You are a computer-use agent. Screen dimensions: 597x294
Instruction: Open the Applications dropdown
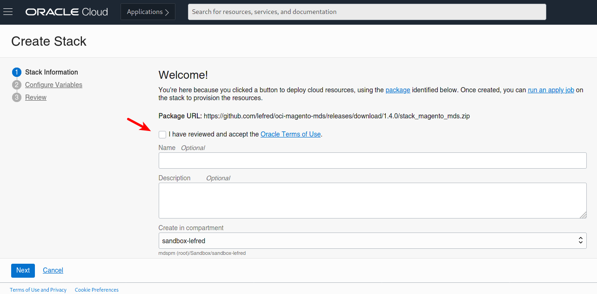point(148,12)
